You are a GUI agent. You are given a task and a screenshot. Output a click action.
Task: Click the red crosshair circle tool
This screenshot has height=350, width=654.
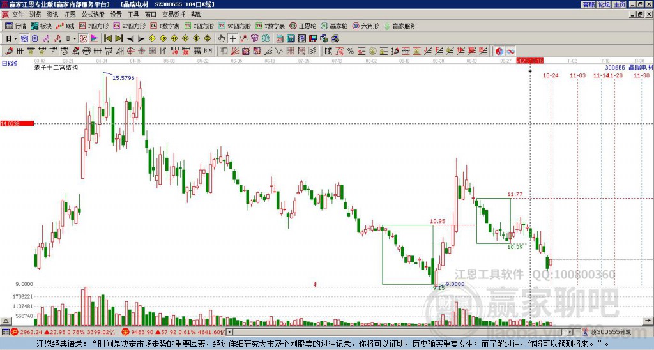(x=130, y=51)
